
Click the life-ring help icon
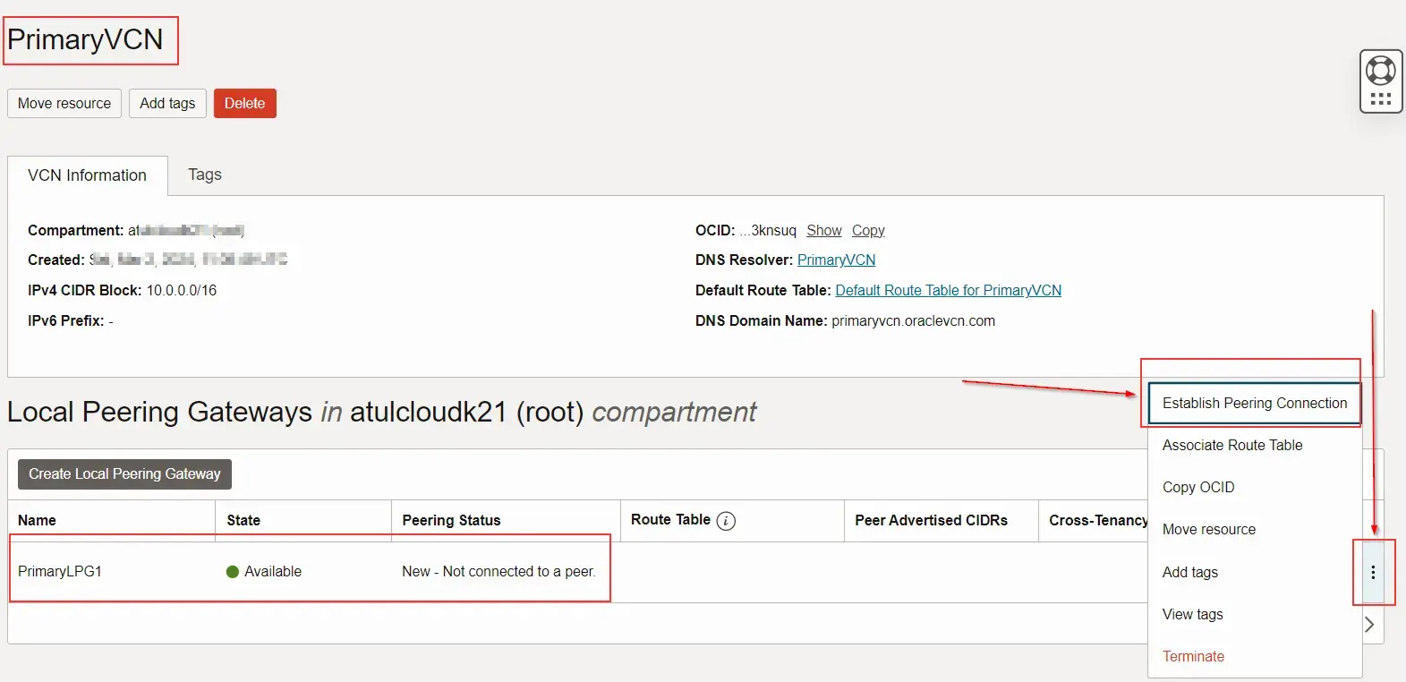click(x=1380, y=69)
